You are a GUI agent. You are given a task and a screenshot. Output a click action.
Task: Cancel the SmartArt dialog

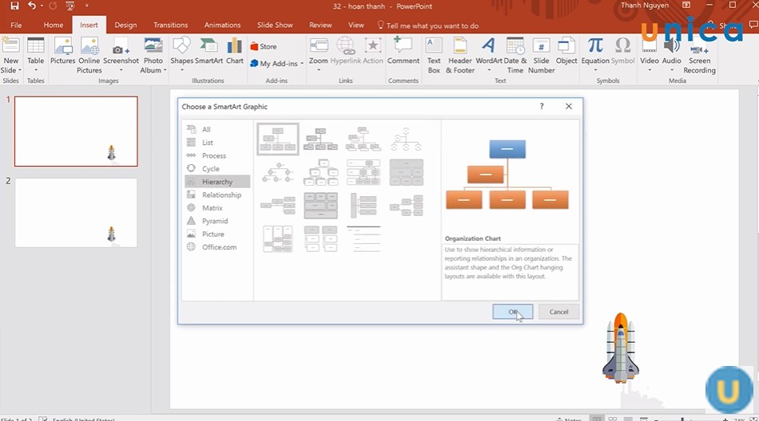tap(558, 312)
